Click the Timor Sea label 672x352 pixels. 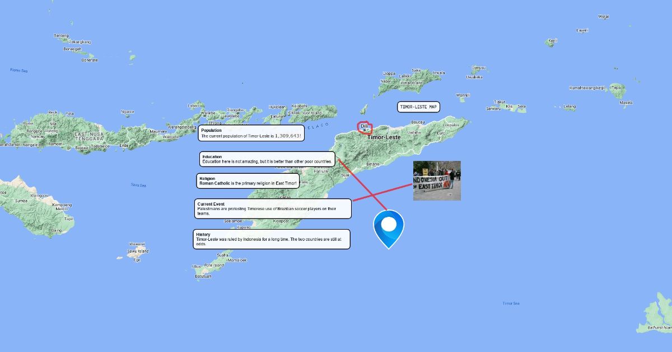[511, 303]
